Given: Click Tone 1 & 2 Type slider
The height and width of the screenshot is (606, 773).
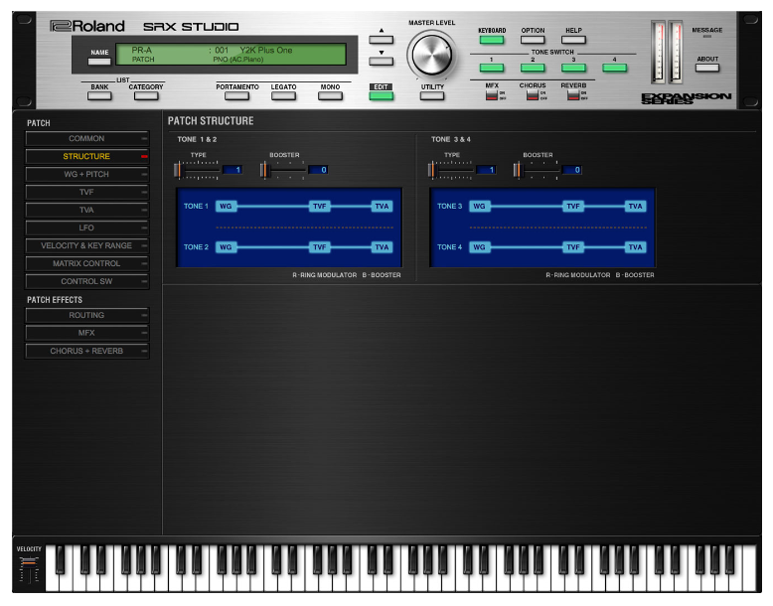Looking at the screenshot, I should pos(196,170).
